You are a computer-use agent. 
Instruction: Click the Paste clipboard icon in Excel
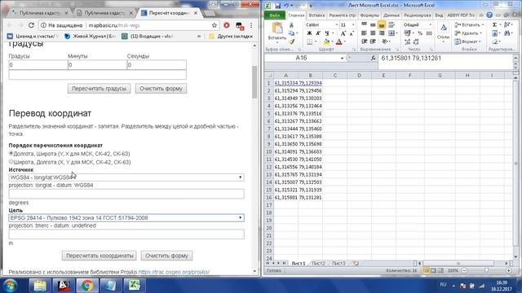point(276,28)
